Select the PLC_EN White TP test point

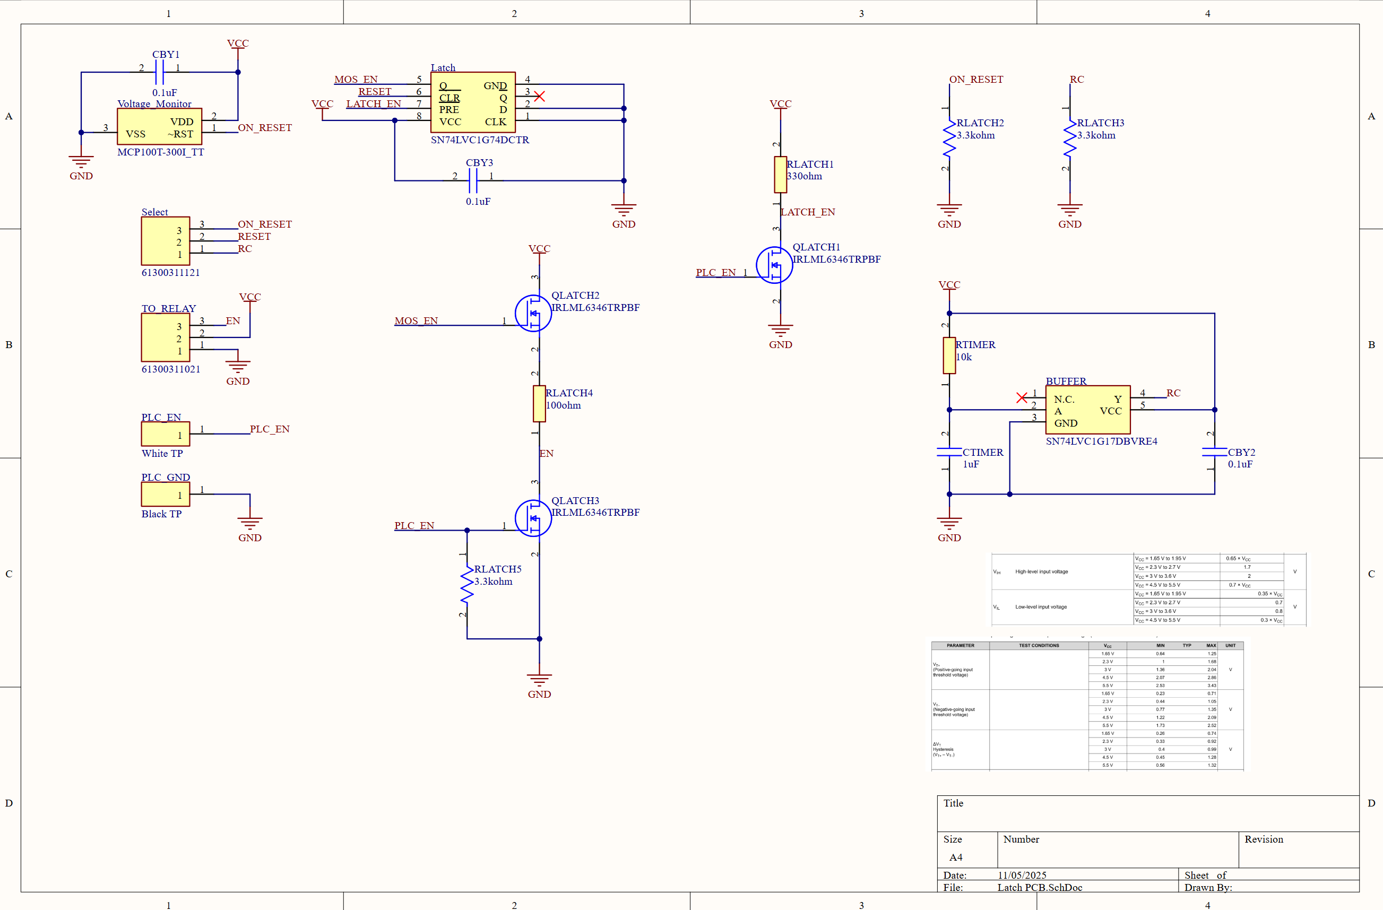point(165,434)
